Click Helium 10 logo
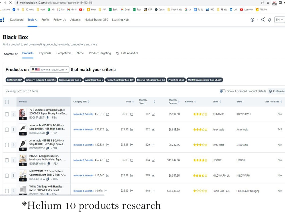The image size is (285, 214). [x=2, y=20]
